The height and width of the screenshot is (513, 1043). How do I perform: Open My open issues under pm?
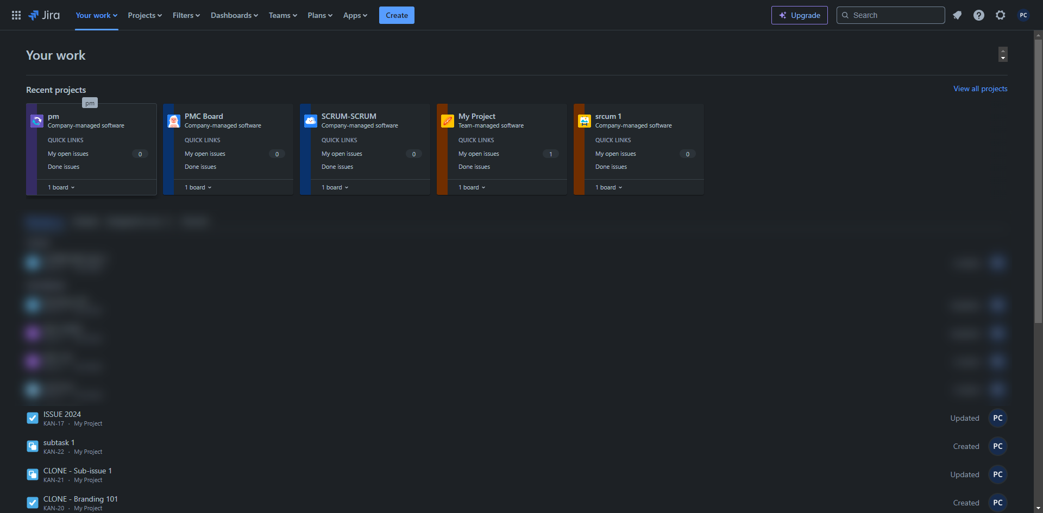tap(68, 154)
